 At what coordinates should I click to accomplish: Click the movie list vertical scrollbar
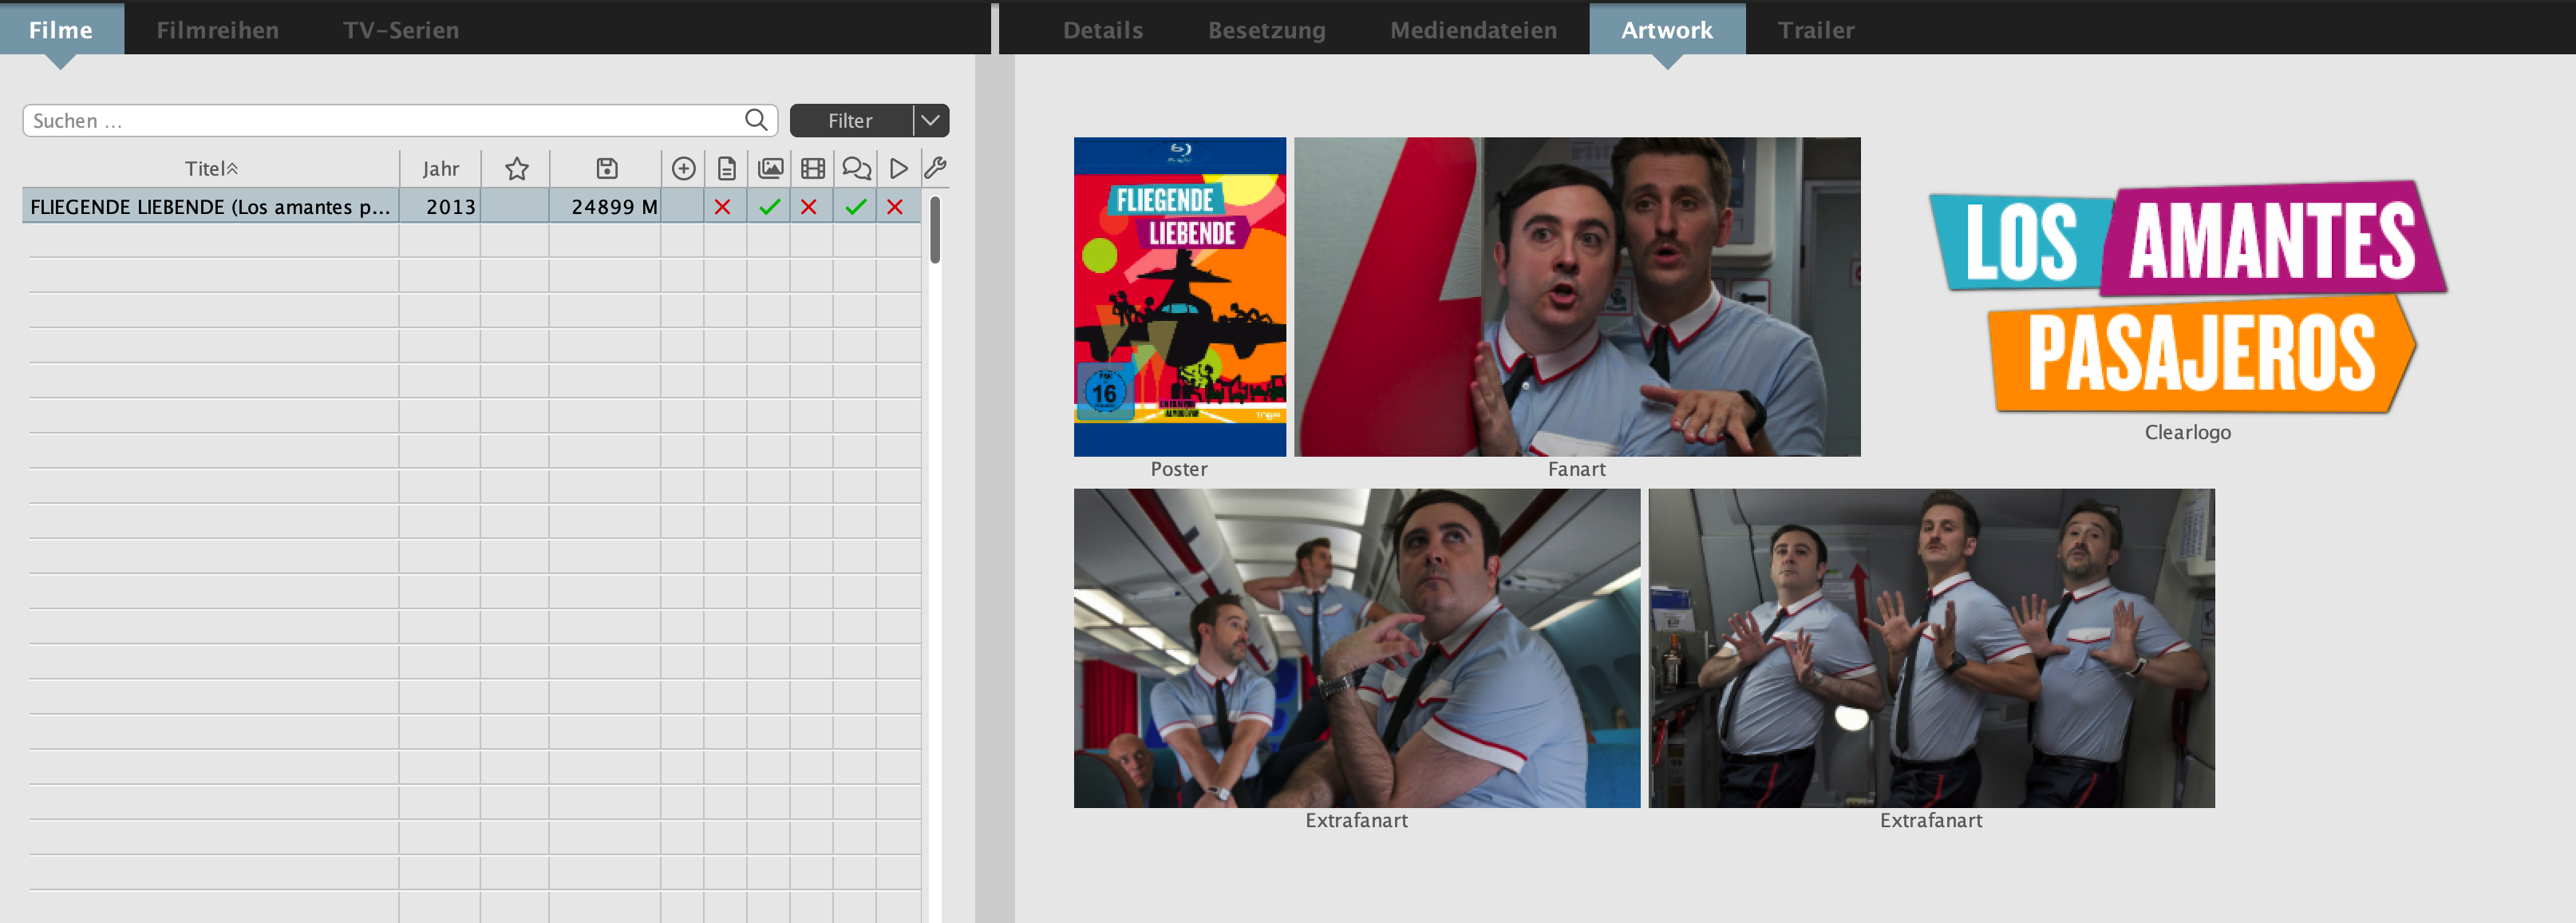(x=935, y=230)
